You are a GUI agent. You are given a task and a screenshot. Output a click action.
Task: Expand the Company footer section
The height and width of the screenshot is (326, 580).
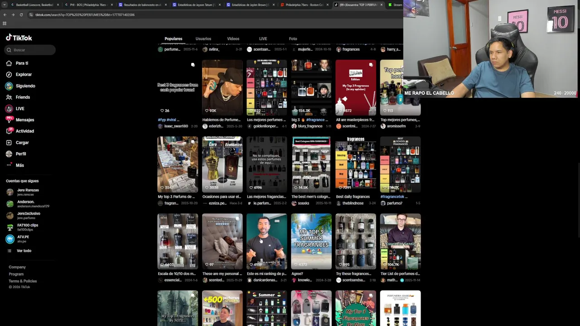(x=17, y=267)
